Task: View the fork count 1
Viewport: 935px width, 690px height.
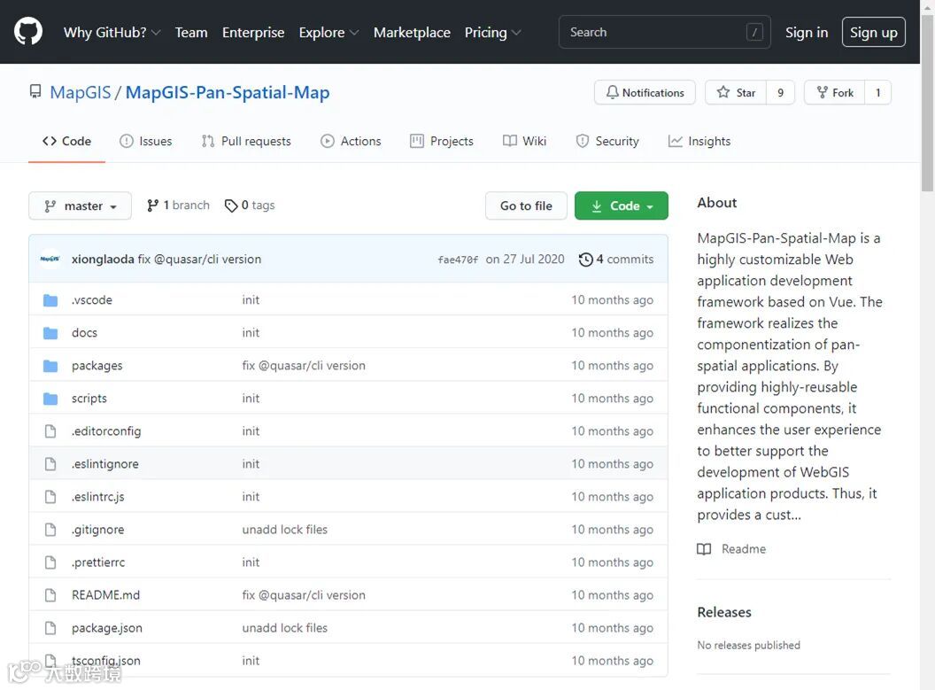Action: [877, 92]
